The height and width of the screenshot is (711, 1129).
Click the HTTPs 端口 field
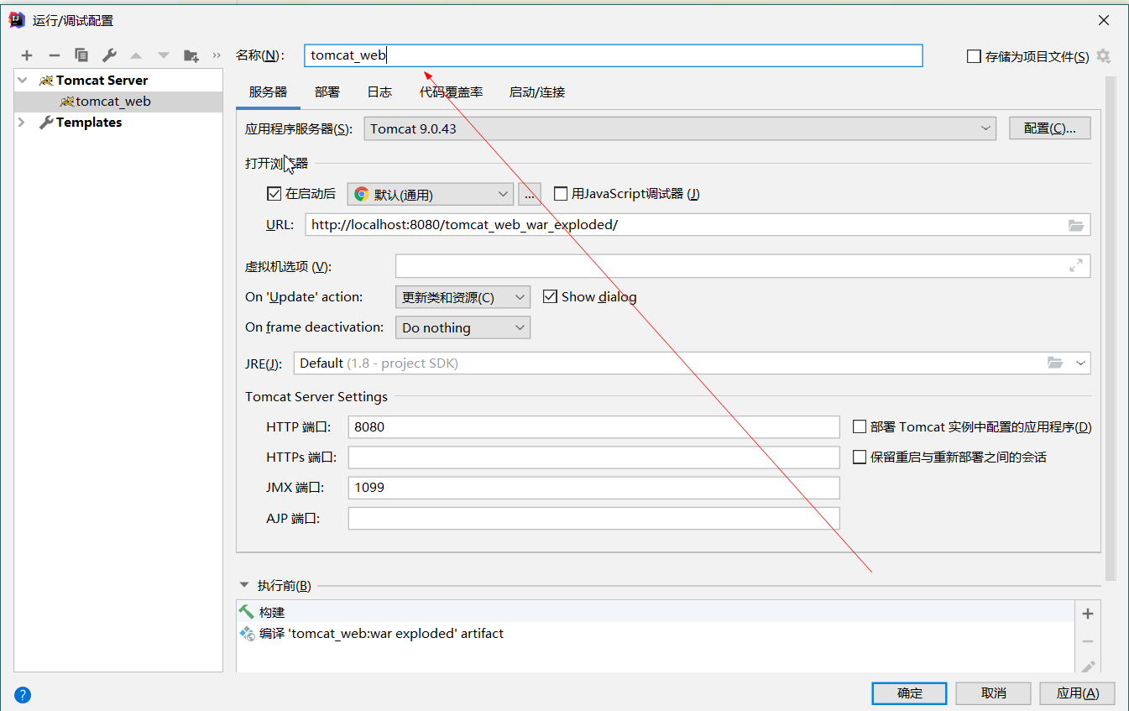594,457
